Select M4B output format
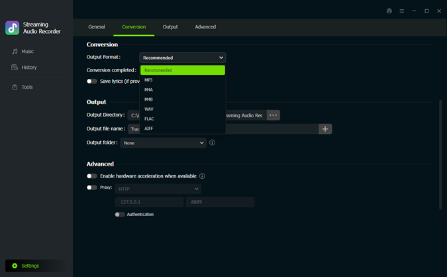447x277 pixels. (183, 99)
